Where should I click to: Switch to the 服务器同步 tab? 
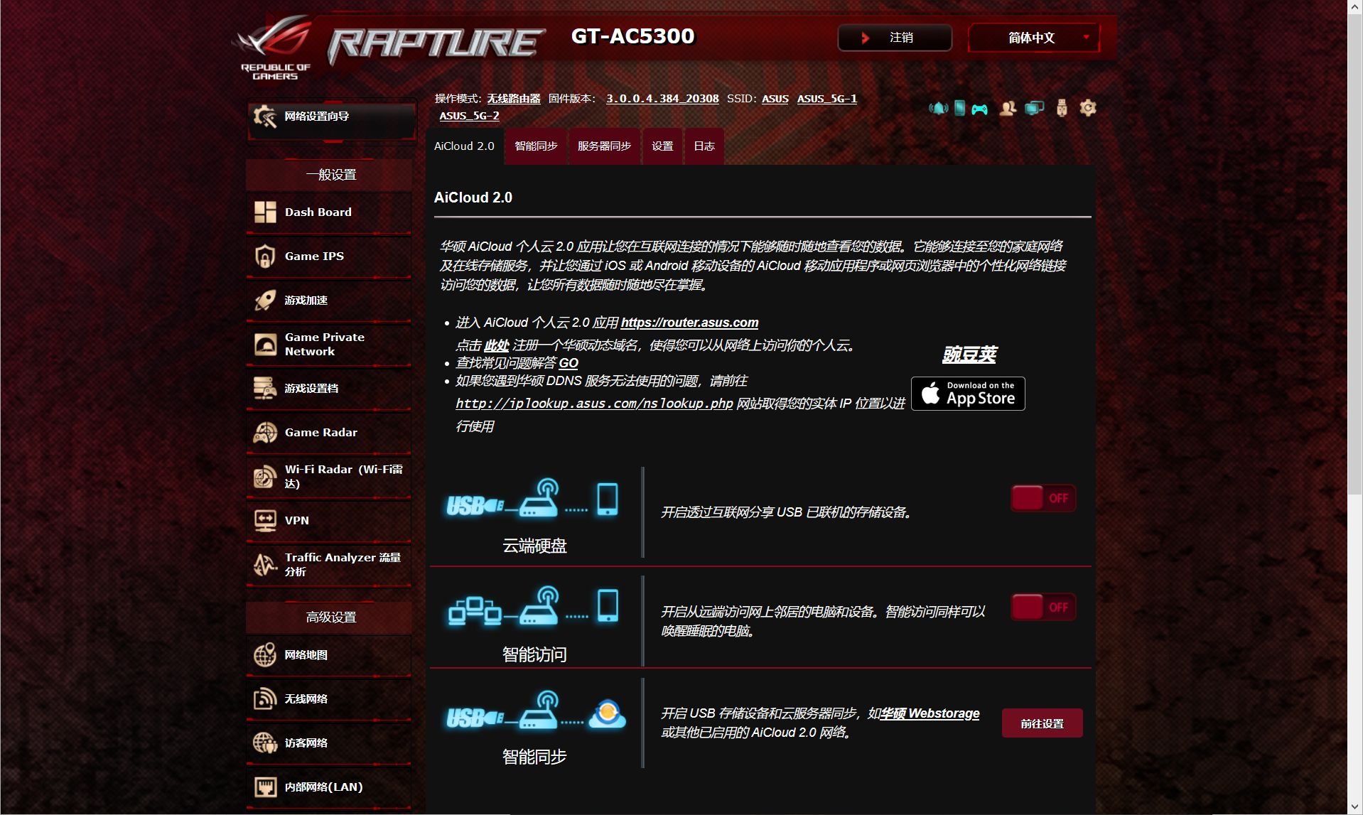(x=604, y=146)
